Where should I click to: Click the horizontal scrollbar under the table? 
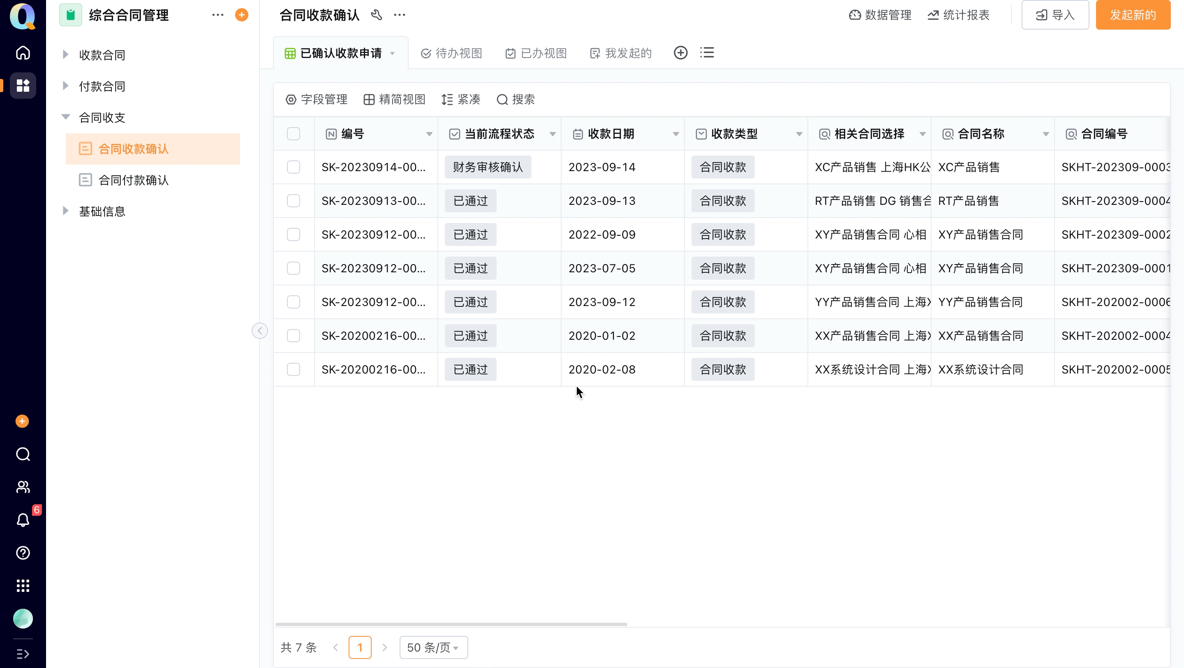pyautogui.click(x=451, y=624)
